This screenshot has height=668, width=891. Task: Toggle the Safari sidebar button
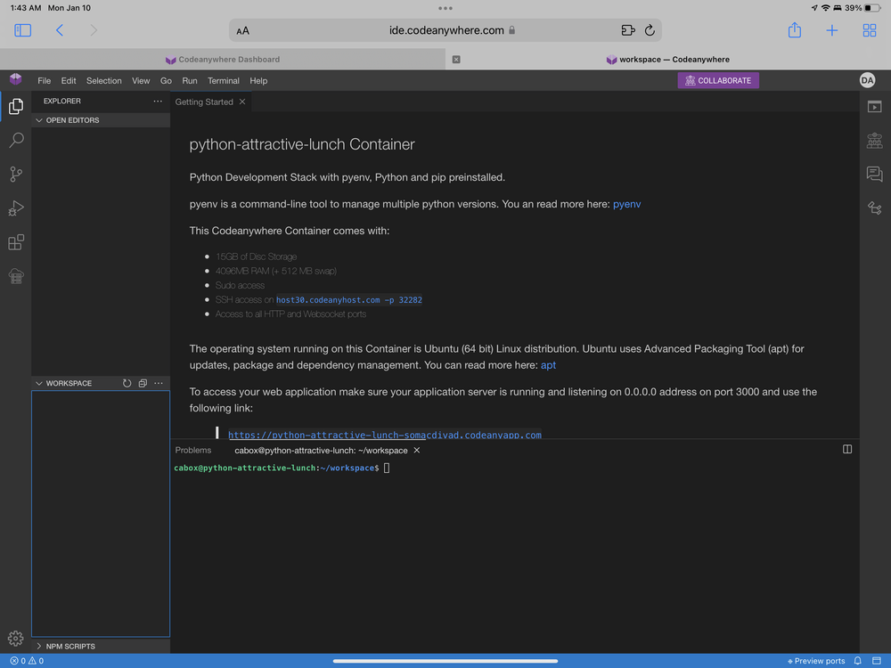[x=23, y=30]
